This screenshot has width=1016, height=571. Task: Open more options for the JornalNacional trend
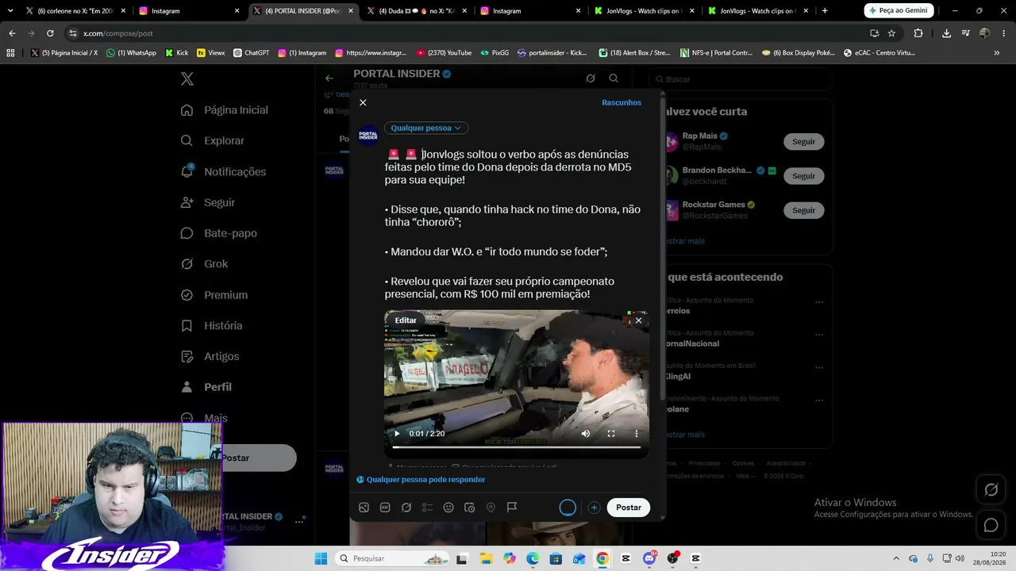819,335
